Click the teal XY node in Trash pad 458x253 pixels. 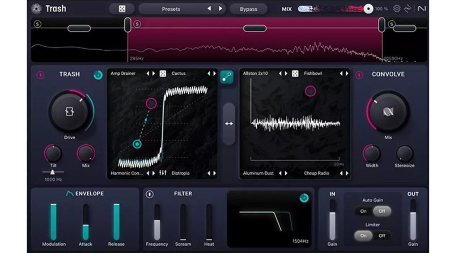click(137, 144)
